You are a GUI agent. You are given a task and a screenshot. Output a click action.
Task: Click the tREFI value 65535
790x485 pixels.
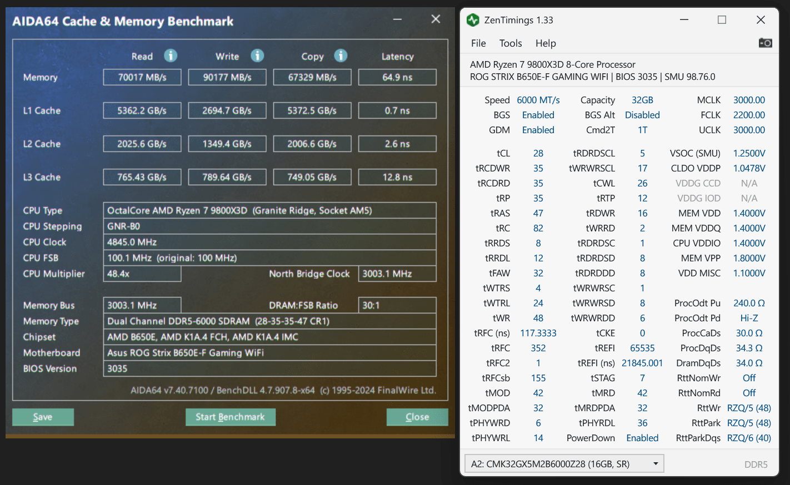[x=642, y=348]
